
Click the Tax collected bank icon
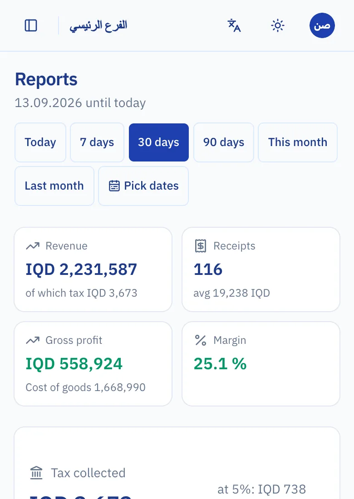36,473
